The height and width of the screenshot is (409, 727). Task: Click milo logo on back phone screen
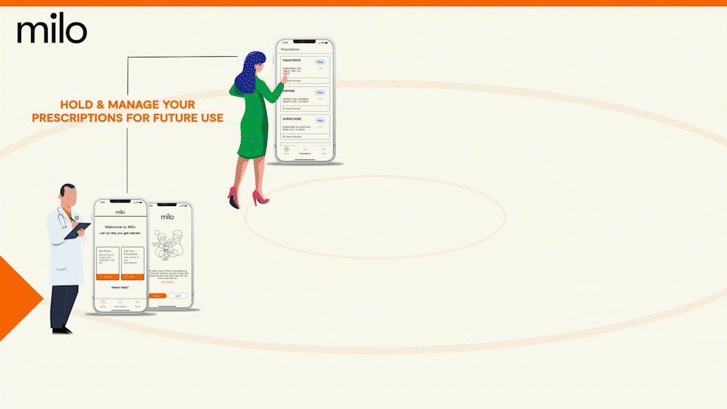pos(167,217)
